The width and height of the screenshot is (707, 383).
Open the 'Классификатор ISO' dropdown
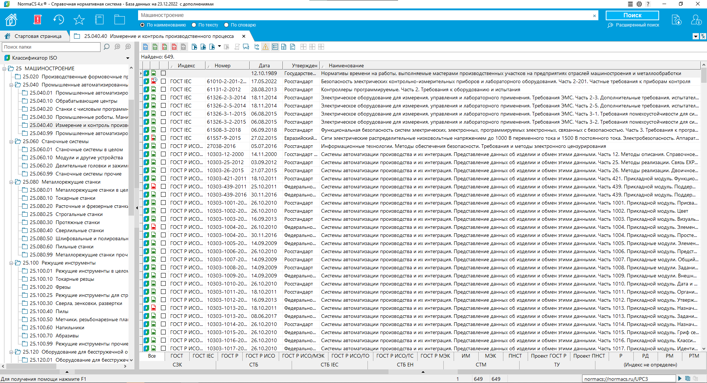coord(128,58)
